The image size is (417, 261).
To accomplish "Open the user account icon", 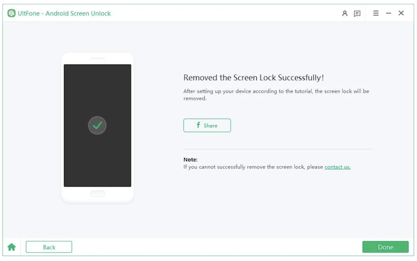I will [x=345, y=14].
